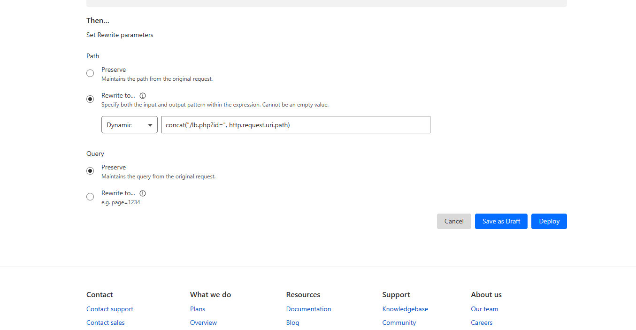Select the Preserve query radio button
Viewport: 636px width, 330px height.
(x=90, y=171)
